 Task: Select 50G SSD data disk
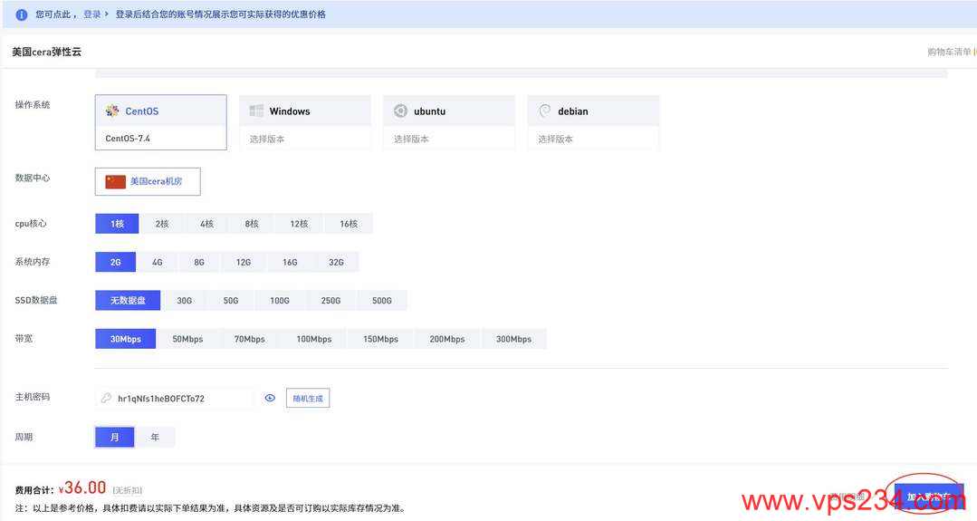(231, 301)
